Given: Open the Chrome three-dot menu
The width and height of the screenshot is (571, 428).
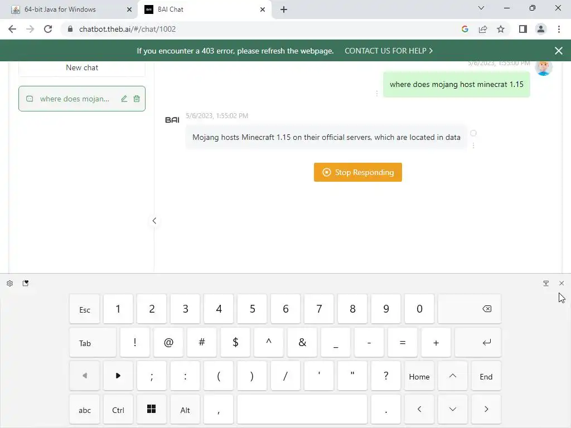Looking at the screenshot, I should (559, 29).
